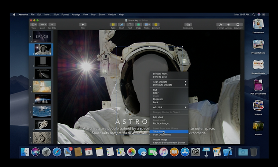Open iTunes music icon in Dock
Screen dimensions: 278x167
click(x=163, y=152)
